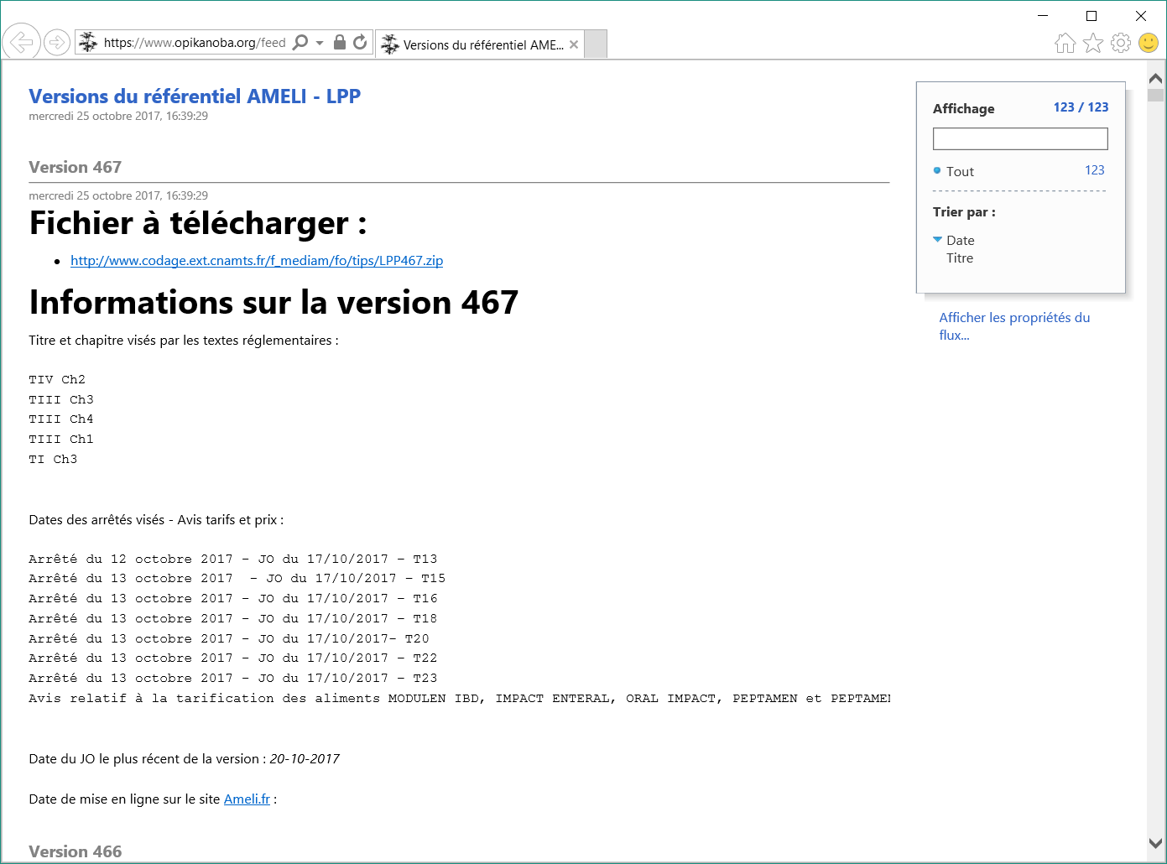Click the heading 'Fichier à télécharger :'

pos(198,223)
